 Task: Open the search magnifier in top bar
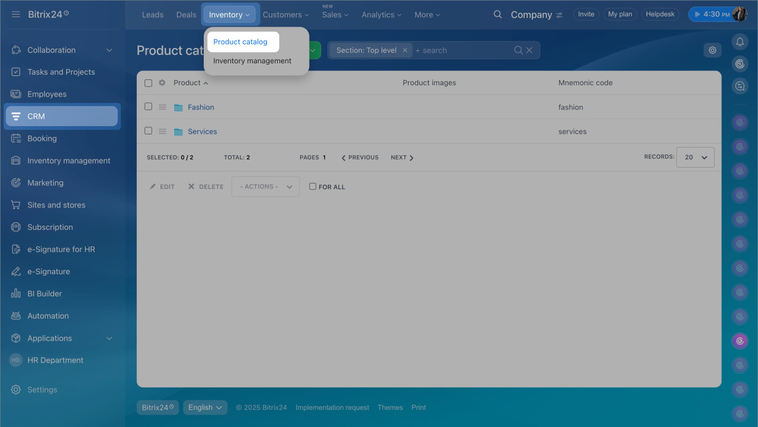pos(497,15)
